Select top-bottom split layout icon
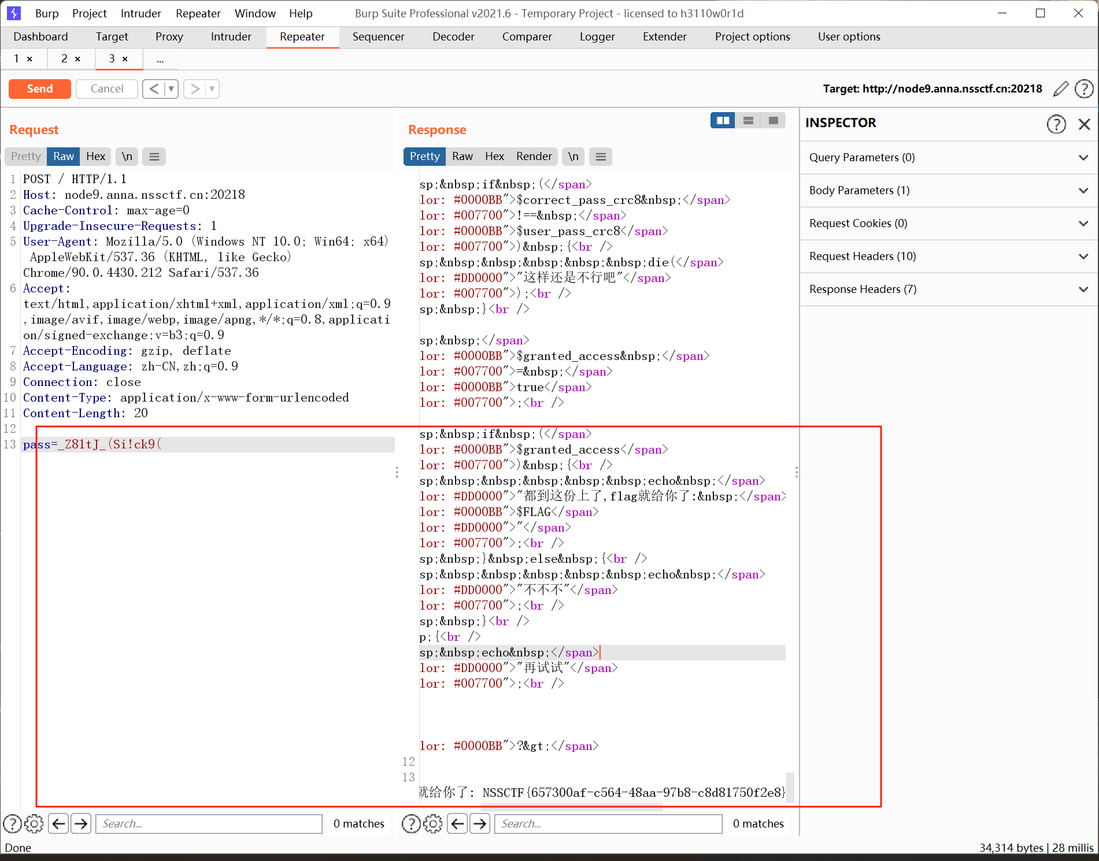The image size is (1099, 861). click(x=748, y=120)
